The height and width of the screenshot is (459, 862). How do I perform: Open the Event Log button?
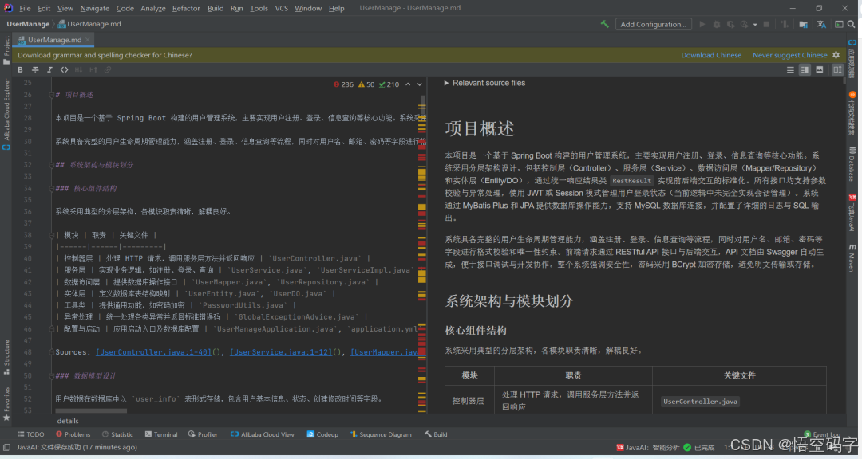pos(822,434)
